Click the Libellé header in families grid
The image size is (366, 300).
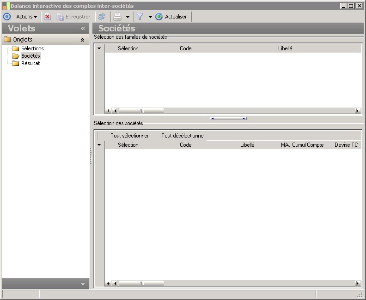pos(285,48)
